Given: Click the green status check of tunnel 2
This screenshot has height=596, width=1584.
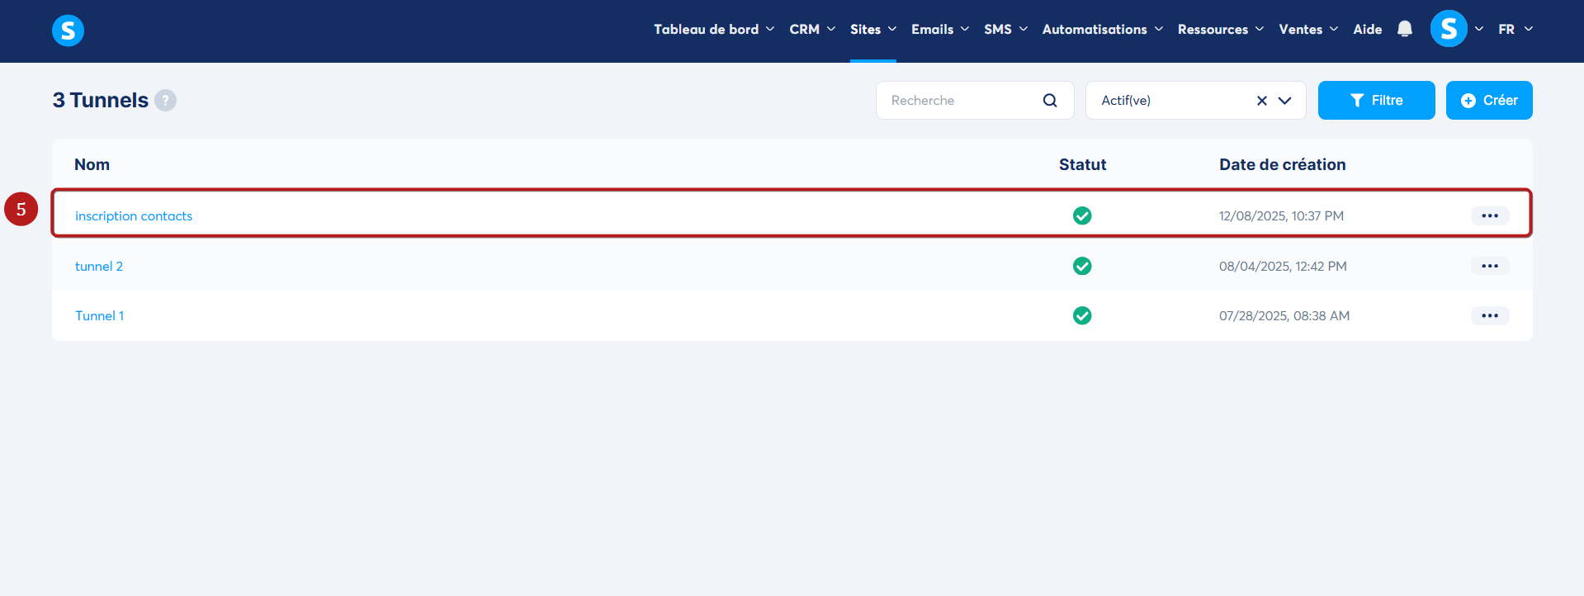Looking at the screenshot, I should pyautogui.click(x=1081, y=266).
